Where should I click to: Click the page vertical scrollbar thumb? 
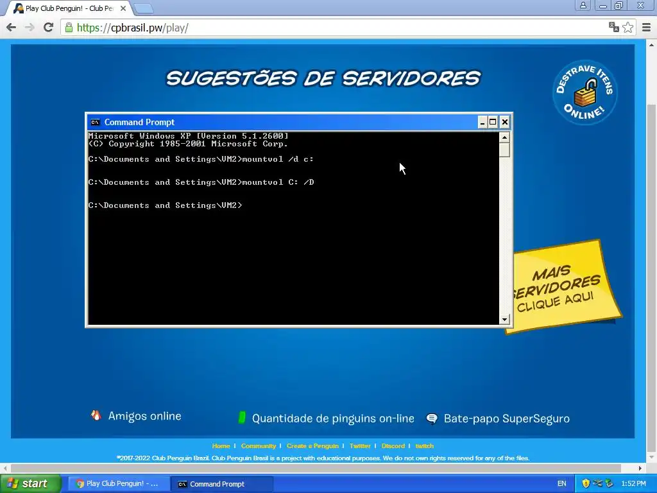tap(651, 278)
